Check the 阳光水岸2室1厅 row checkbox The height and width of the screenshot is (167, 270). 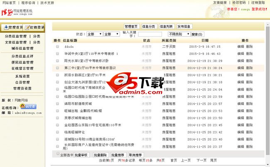[57, 61]
